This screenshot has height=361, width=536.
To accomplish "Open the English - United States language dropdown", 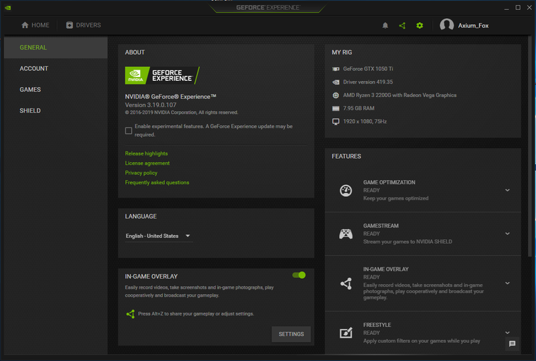I will click(x=159, y=236).
